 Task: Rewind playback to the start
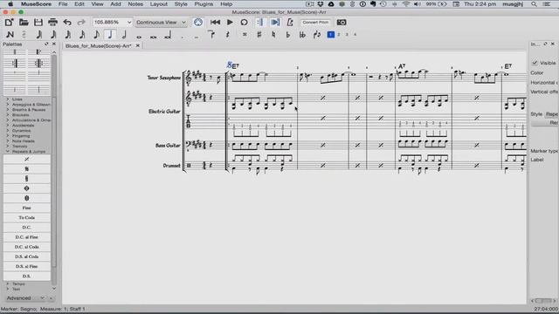[215, 23]
